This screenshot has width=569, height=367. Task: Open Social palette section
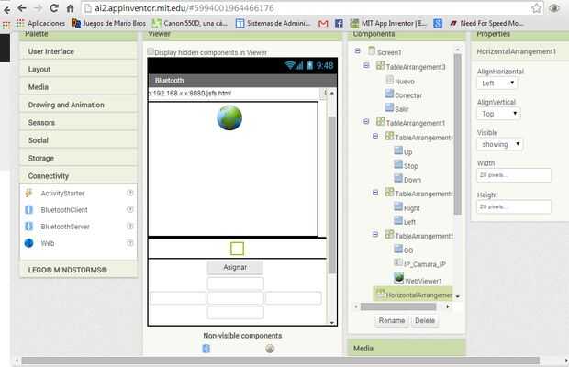tap(79, 140)
